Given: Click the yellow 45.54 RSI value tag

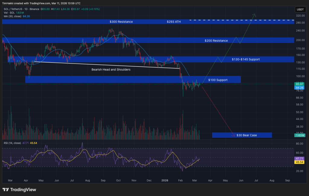Looking at the screenshot, I should click(x=299, y=162).
